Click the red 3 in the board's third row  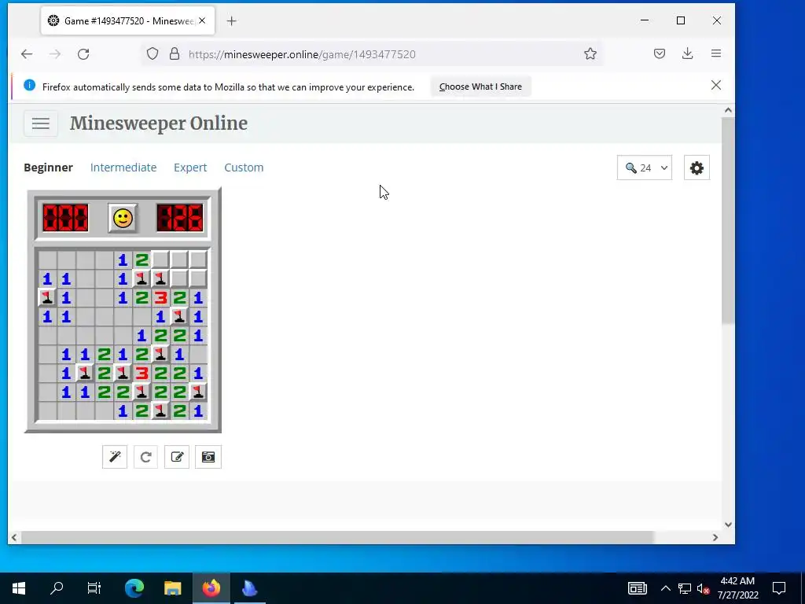point(160,297)
